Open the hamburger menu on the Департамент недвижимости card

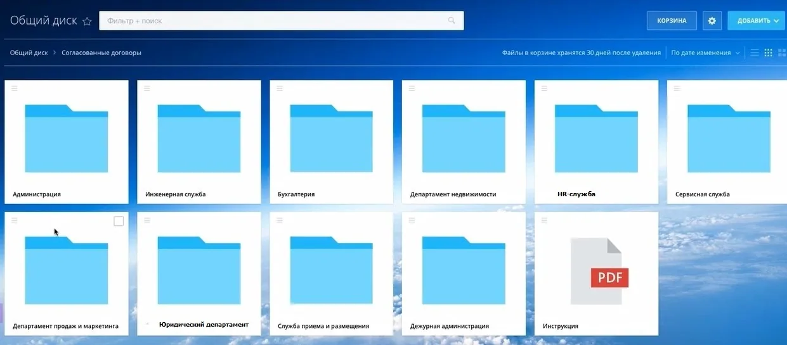(412, 89)
